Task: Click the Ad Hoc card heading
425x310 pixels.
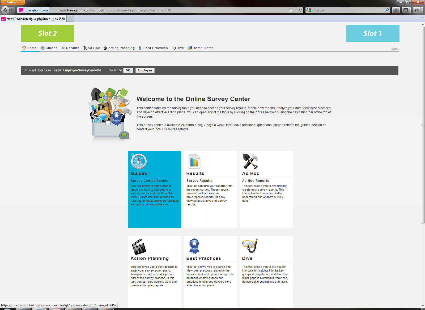Action: click(x=251, y=173)
